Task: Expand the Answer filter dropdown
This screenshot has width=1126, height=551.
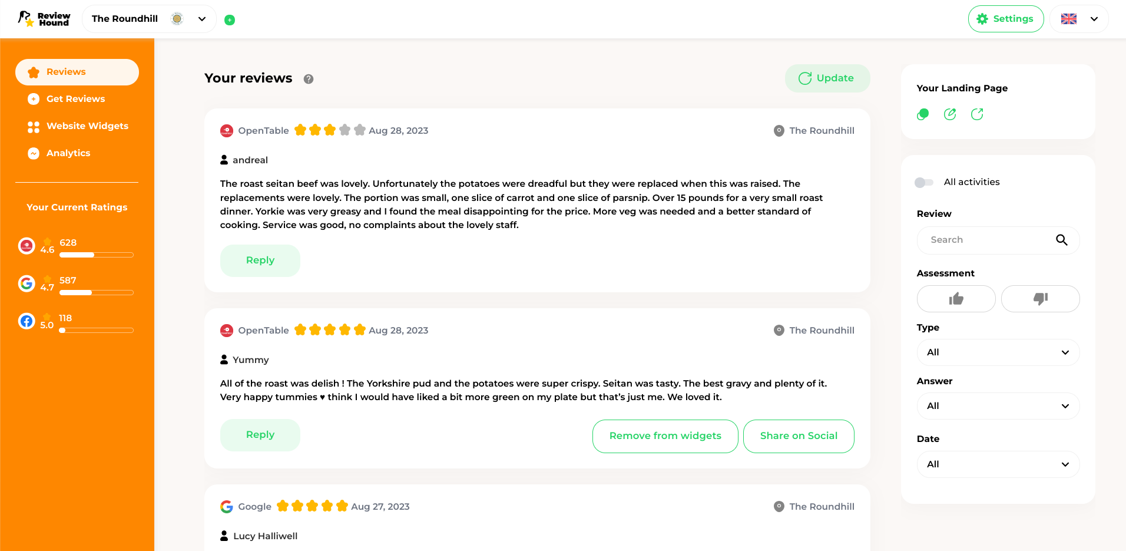Action: [x=998, y=406]
